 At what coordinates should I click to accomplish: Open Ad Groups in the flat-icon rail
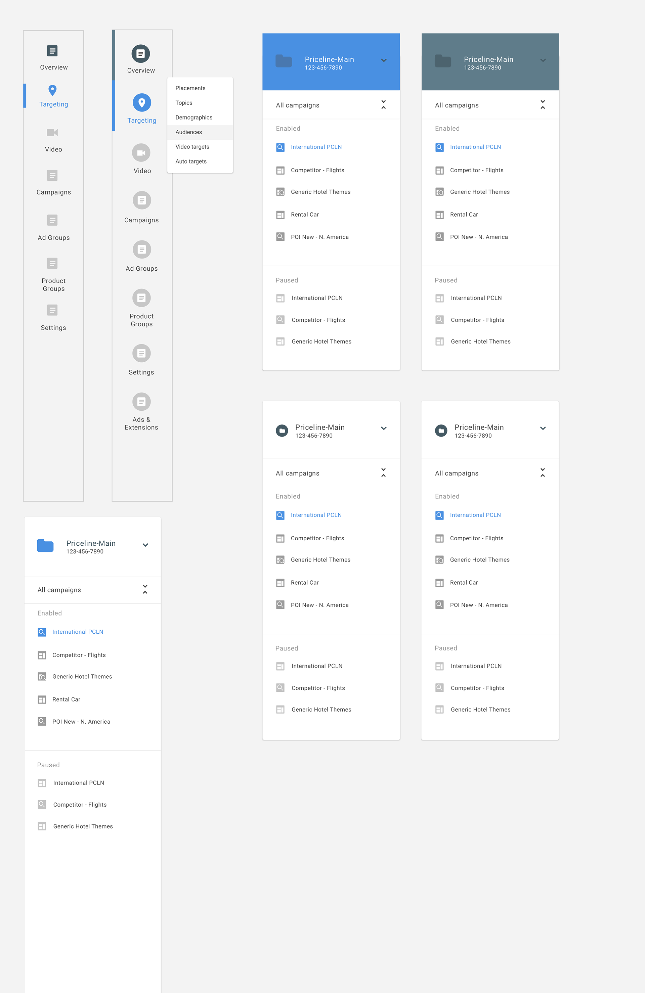coord(53,220)
